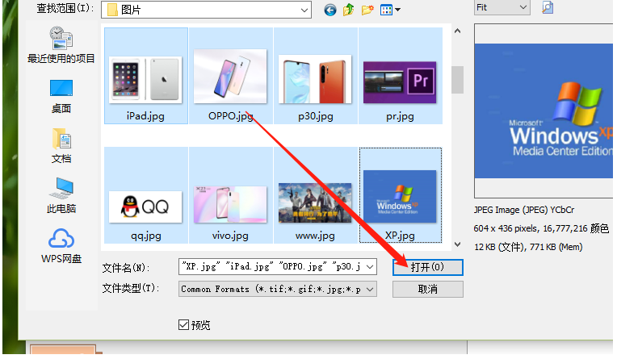Open 最近使用的项目 in sidebar

pyautogui.click(x=61, y=45)
